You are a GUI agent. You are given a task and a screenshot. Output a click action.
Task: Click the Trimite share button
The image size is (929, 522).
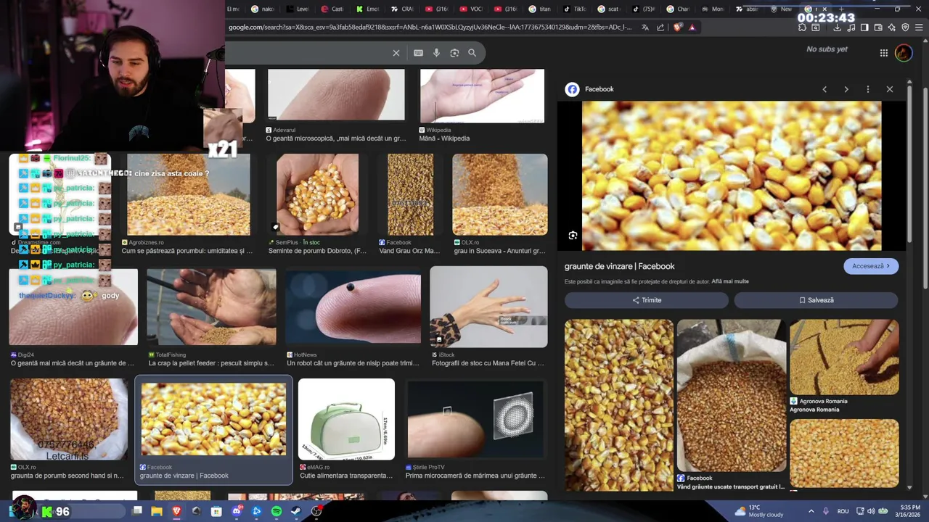(x=647, y=300)
